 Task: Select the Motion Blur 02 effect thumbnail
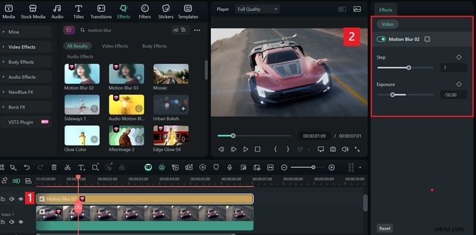point(82,74)
